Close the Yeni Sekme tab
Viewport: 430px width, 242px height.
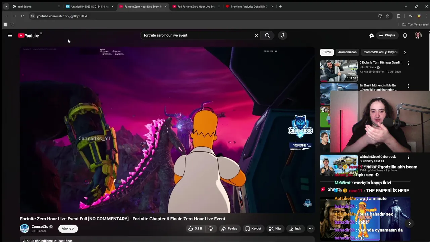pyautogui.click(x=59, y=6)
